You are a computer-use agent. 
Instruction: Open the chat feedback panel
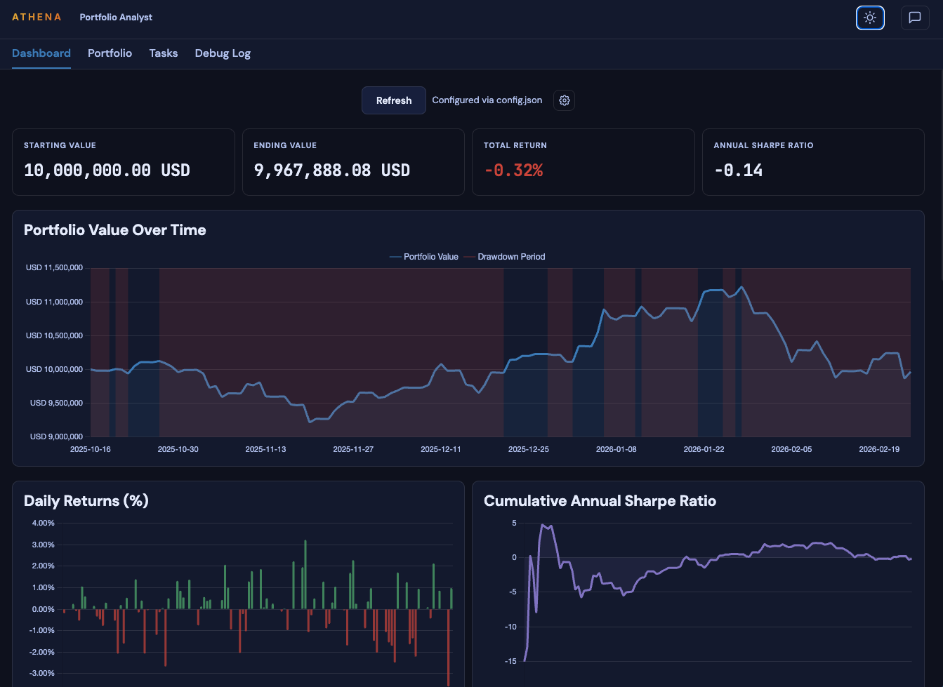click(x=915, y=18)
